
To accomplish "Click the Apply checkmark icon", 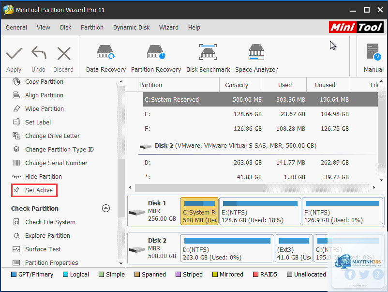I will [14, 54].
